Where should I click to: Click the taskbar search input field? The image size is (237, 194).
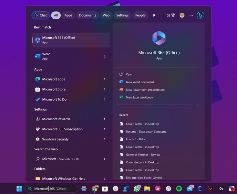pyautogui.click(x=55, y=189)
